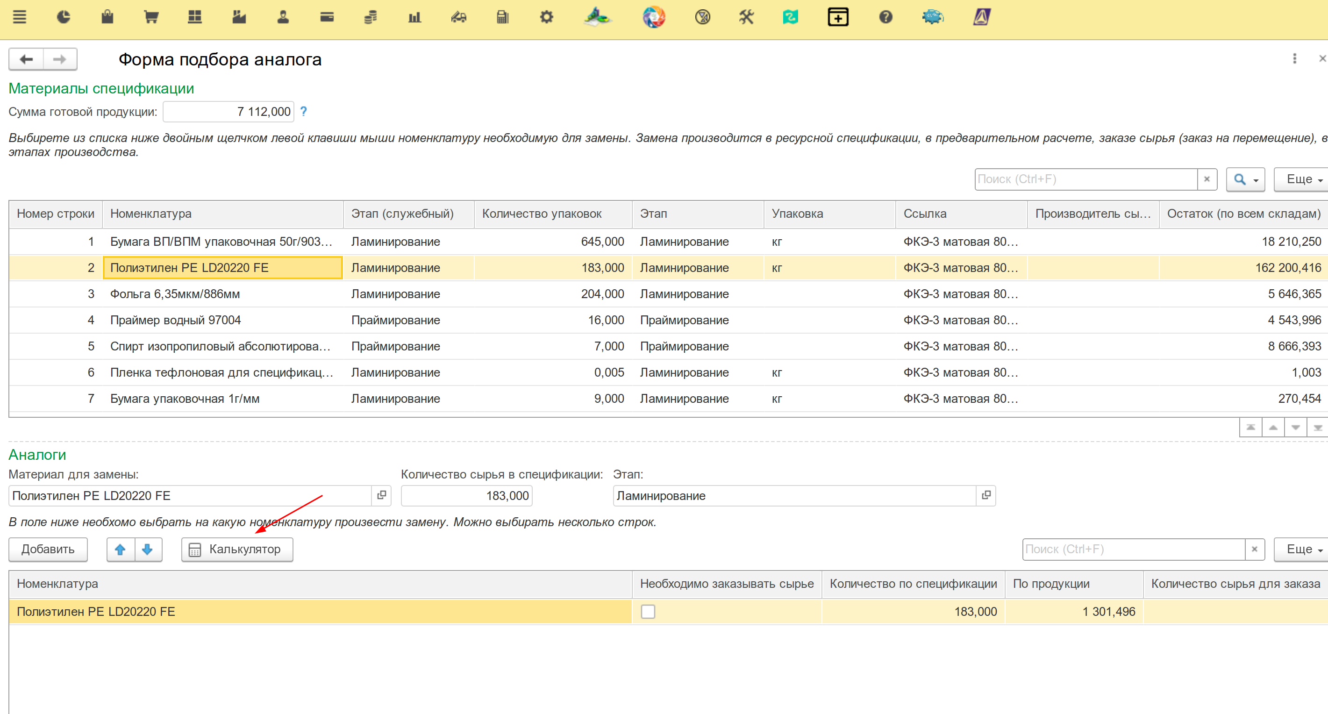Sort by 'Номенклатура' column header
This screenshot has width=1328, height=714.
(x=150, y=214)
